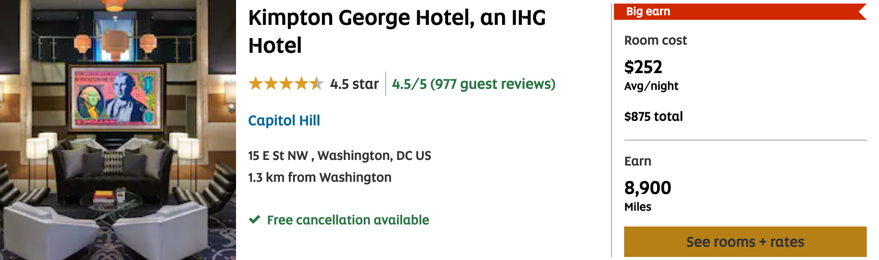
Task: Click the Free cancellation available text
Action: click(x=348, y=220)
